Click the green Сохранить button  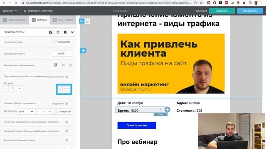pos(222,11)
